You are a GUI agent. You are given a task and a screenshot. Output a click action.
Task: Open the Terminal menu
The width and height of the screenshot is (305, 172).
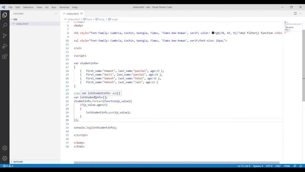[x=64, y=7]
